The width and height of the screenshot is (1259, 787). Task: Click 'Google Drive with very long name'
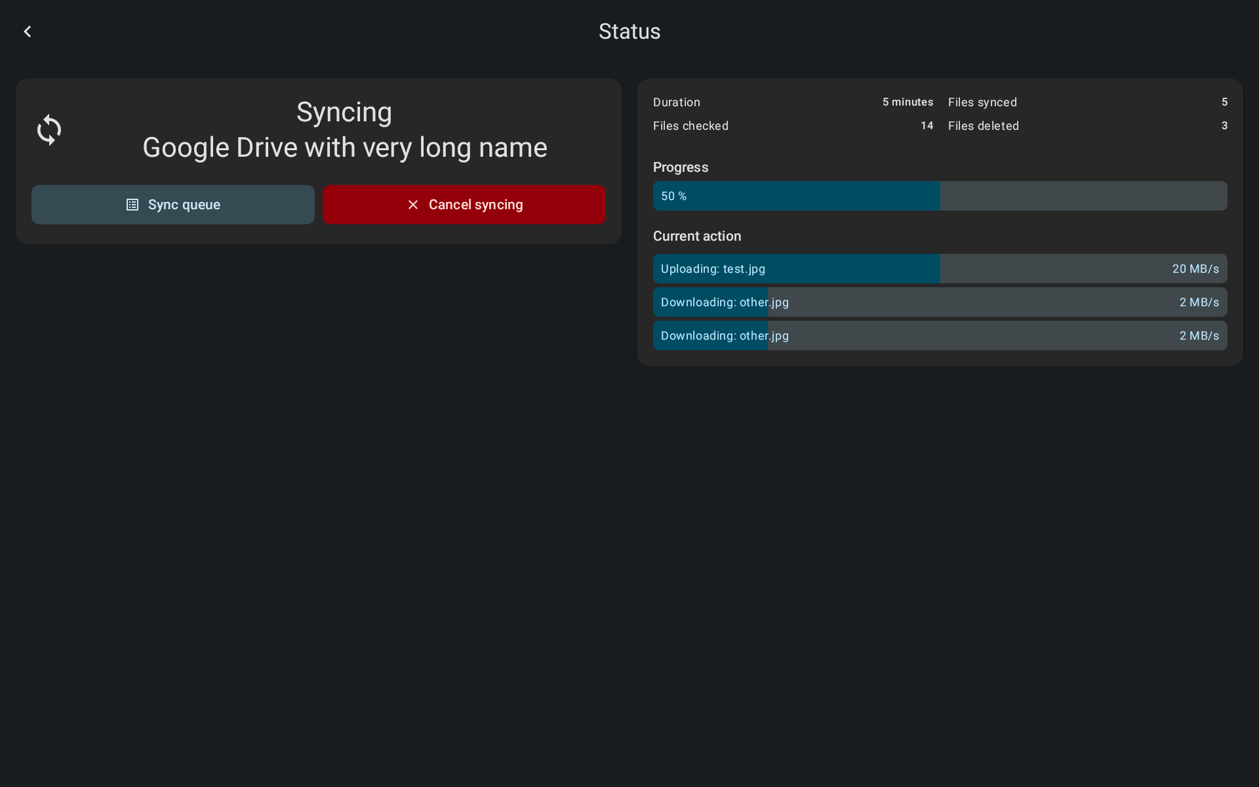345,148
